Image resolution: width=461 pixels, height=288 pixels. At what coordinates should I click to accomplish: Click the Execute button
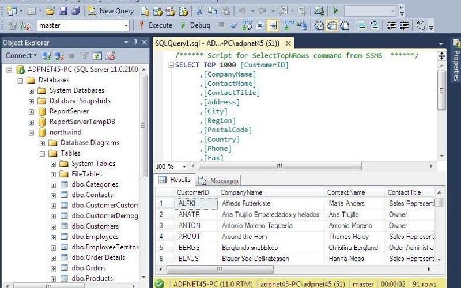(156, 25)
